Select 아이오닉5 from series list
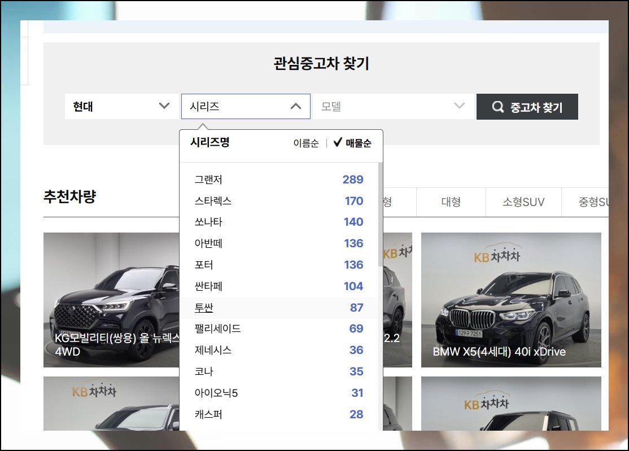Screen dimensions: 629x451 (x=279, y=392)
